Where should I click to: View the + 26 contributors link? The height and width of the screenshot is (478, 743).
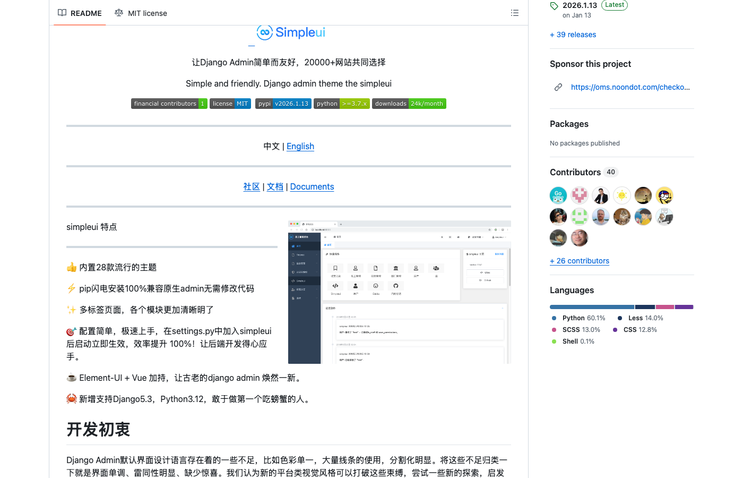click(580, 261)
